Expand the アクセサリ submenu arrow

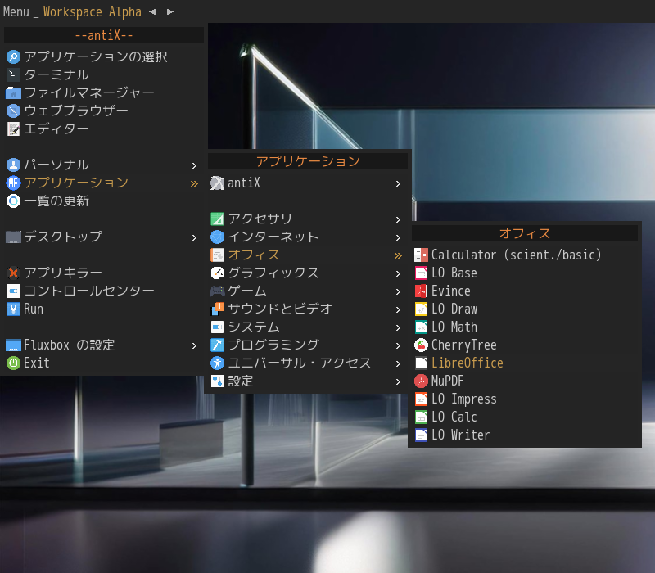point(398,219)
